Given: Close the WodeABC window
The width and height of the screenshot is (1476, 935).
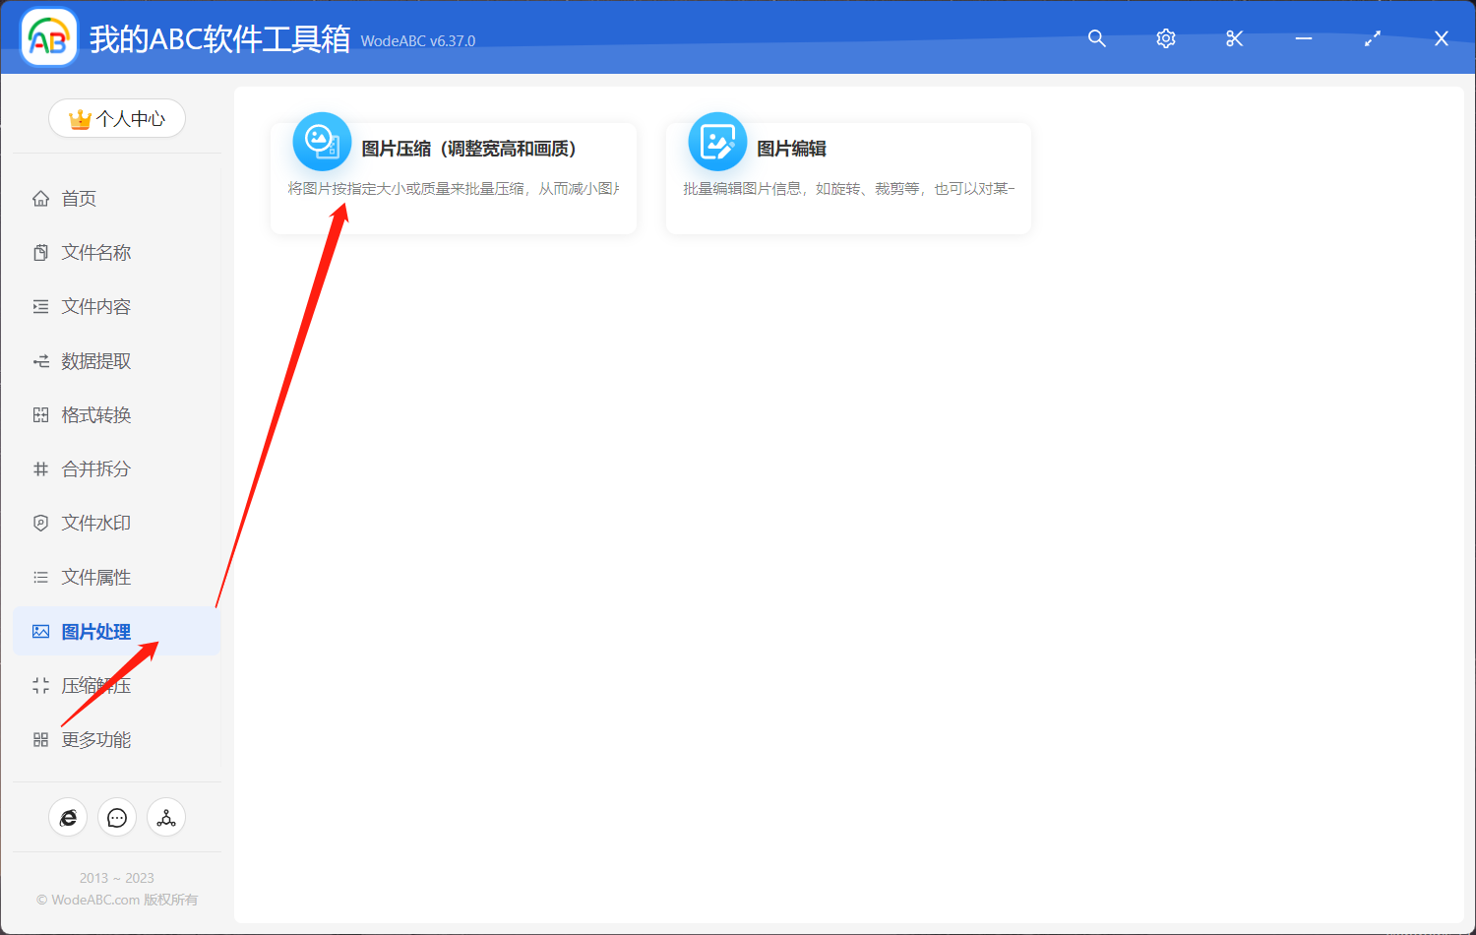Looking at the screenshot, I should pos(1442,38).
